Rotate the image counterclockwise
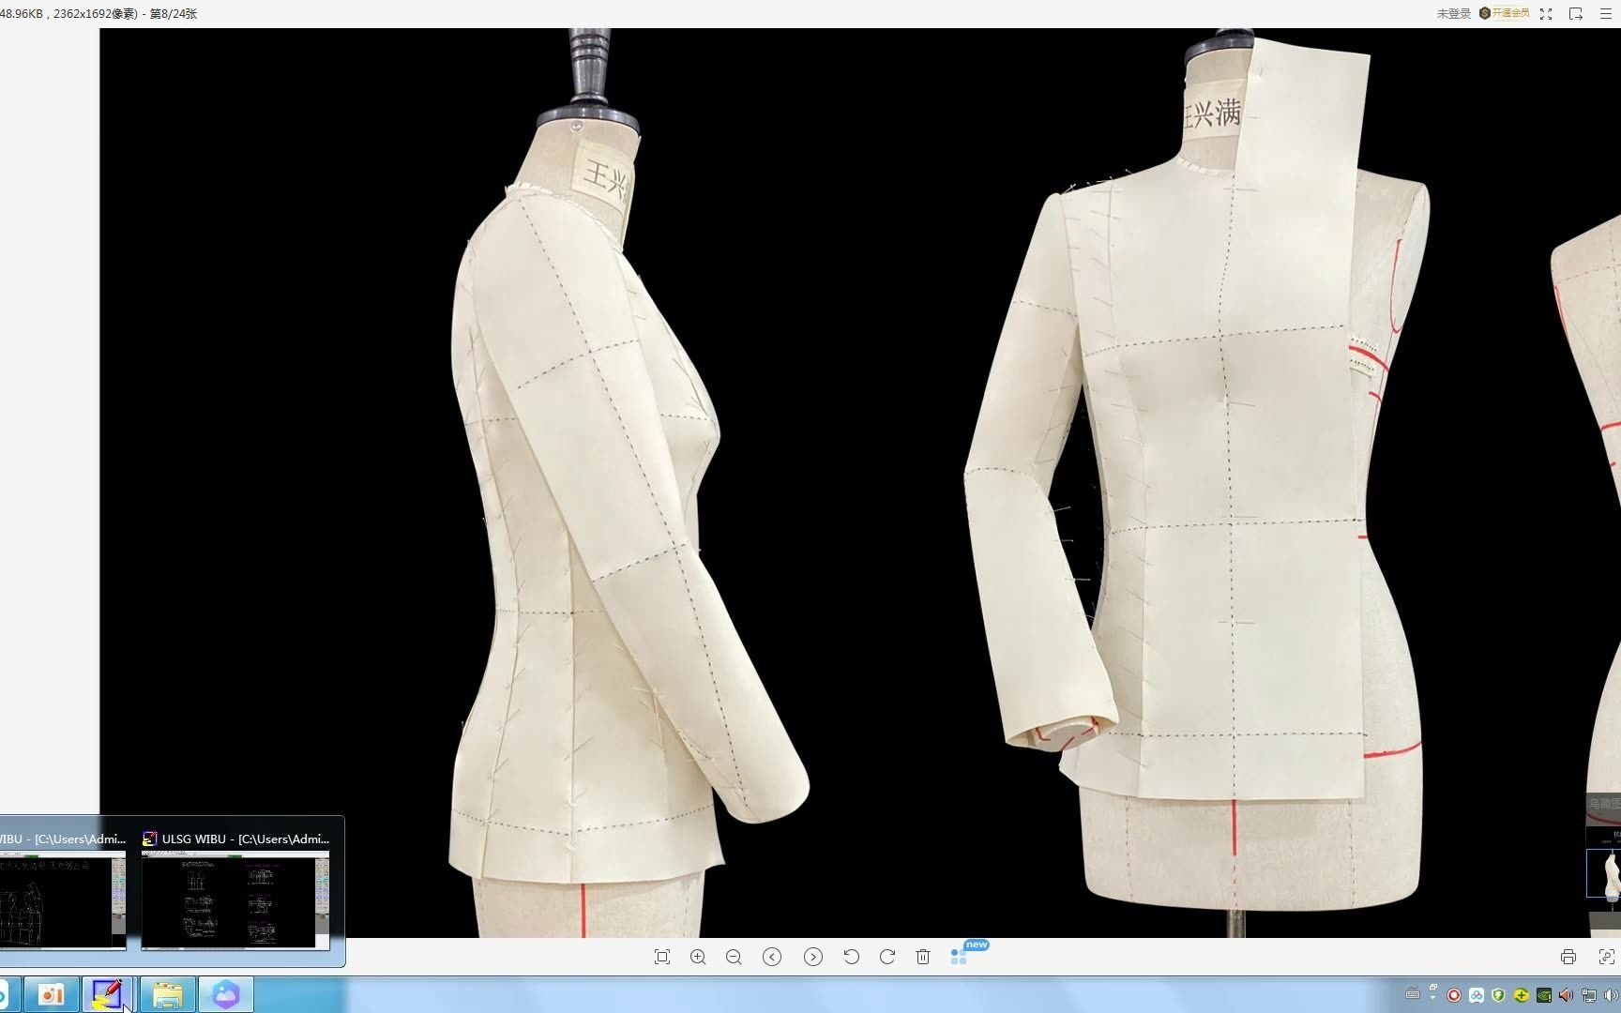Screen dimensions: 1621x1013 (x=852, y=957)
